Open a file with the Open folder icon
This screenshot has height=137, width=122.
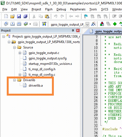12,16
